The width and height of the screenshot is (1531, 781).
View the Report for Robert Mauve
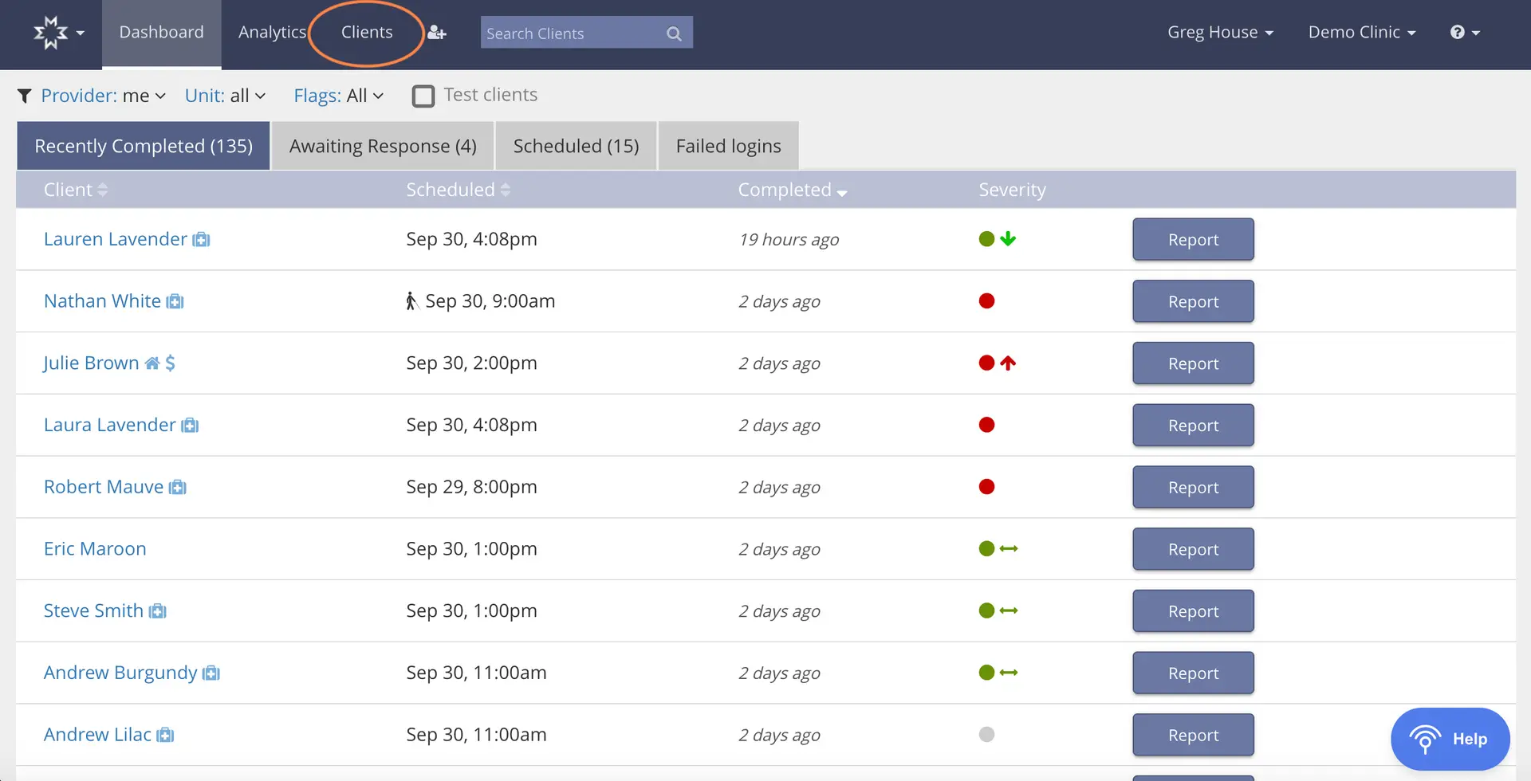[1192, 486]
